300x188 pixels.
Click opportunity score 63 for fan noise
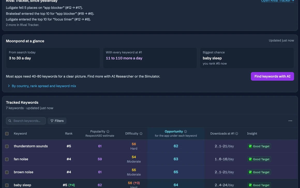pyautogui.click(x=176, y=159)
